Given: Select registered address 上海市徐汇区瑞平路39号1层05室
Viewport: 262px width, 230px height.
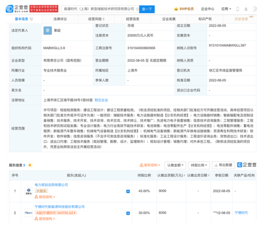Looking at the screenshot, I should pyautogui.click(x=68, y=100).
